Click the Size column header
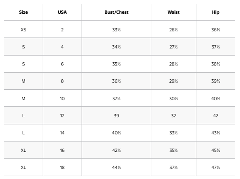Image resolution: width=240 pixels, height=179 pixels. point(23,12)
